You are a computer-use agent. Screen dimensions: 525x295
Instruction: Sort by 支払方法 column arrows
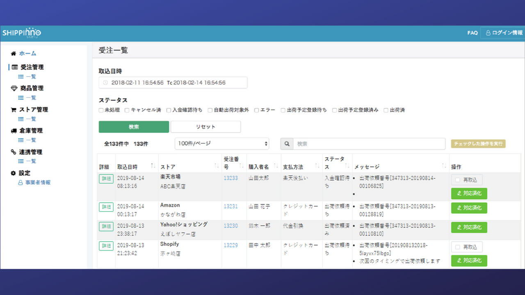coord(317,166)
